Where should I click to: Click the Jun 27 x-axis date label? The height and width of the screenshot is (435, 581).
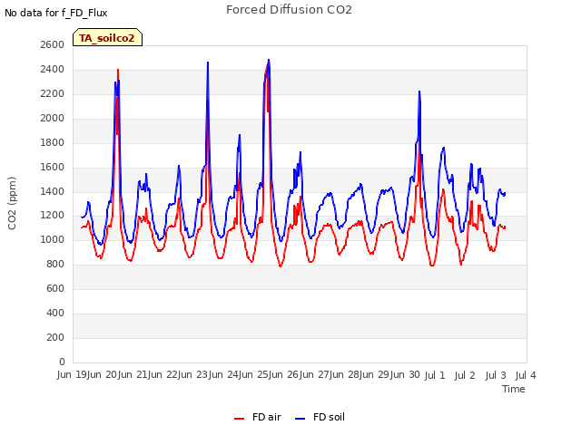point(315,375)
